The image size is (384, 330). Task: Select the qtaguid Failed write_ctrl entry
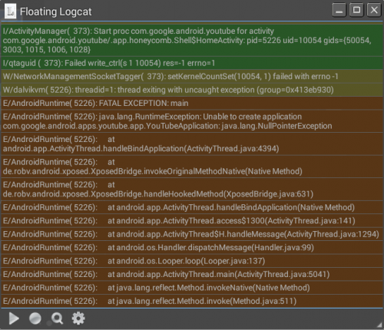pos(192,63)
